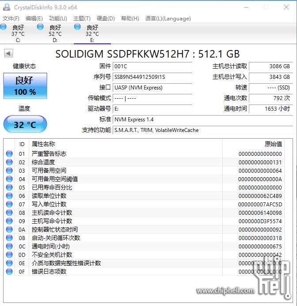Click the 属性名称 column header
Viewport: 297px width, 306px height.
click(x=126, y=144)
